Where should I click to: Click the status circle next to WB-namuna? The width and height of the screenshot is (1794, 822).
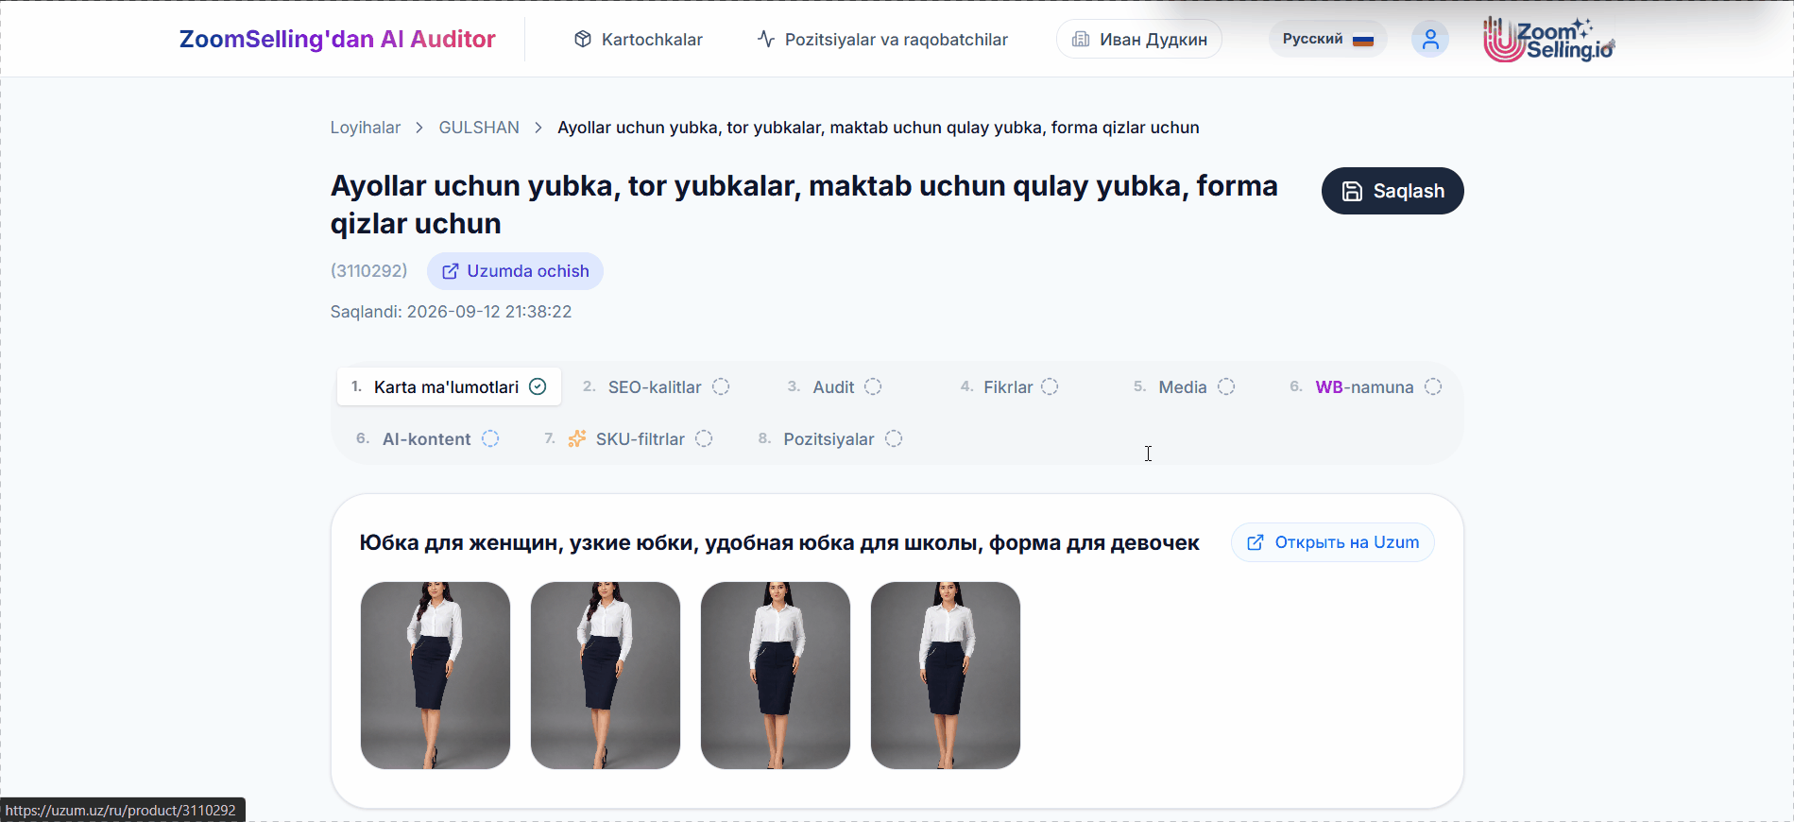(1433, 386)
